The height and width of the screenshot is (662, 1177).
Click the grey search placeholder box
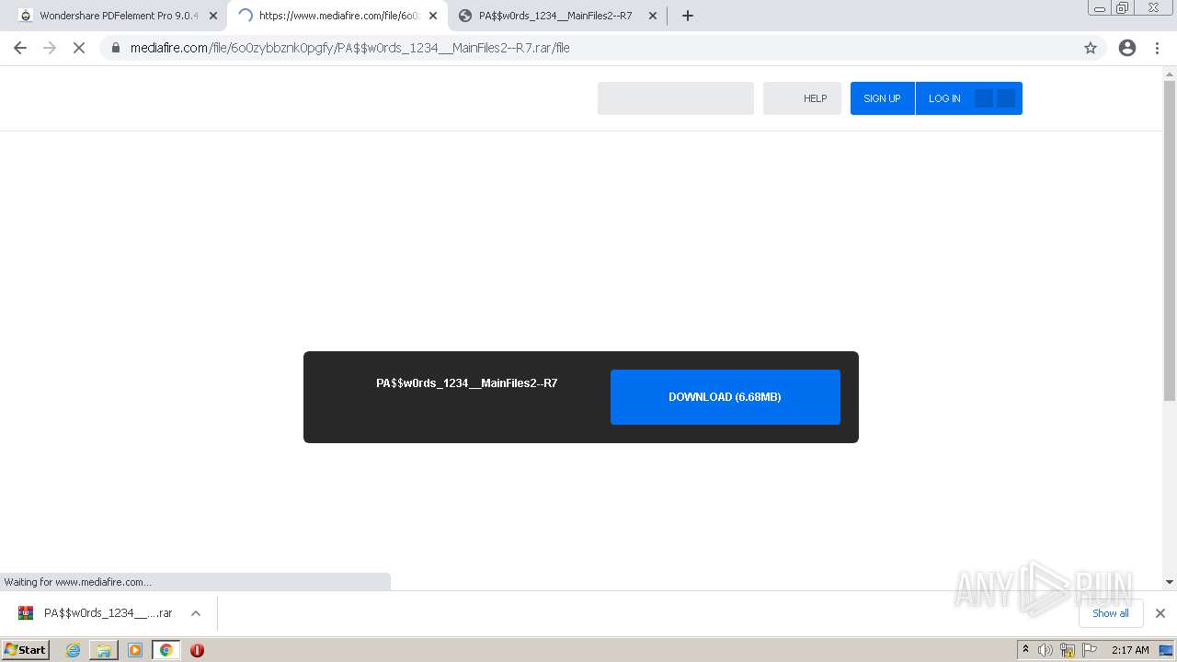pyautogui.click(x=676, y=98)
